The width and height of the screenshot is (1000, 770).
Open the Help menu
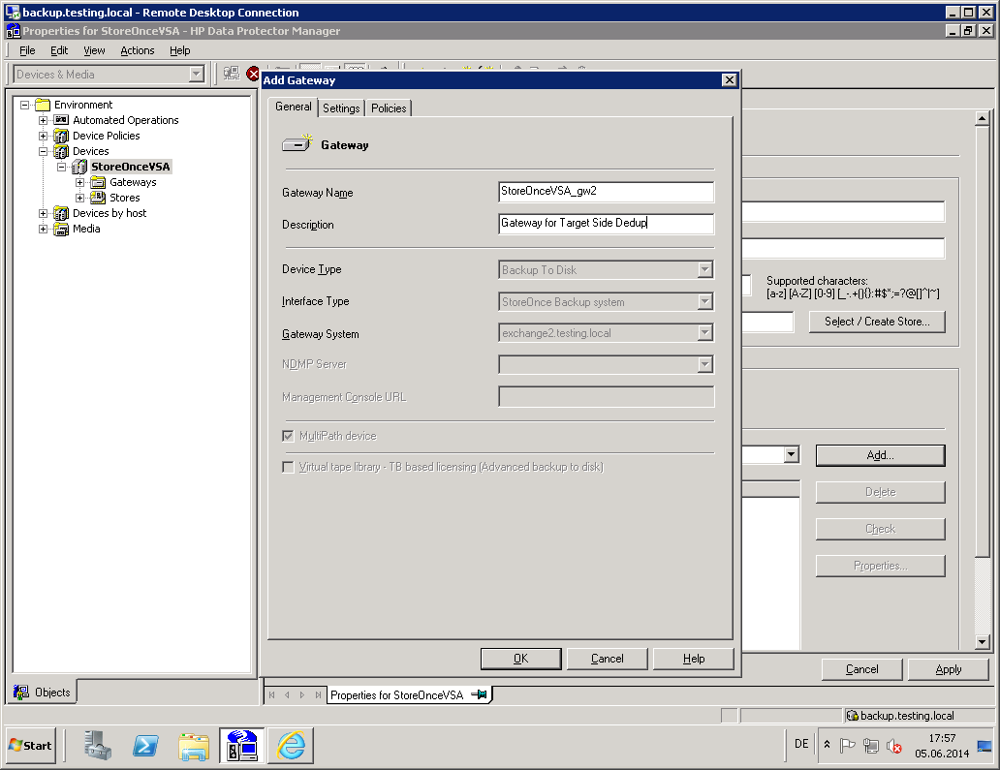[180, 50]
